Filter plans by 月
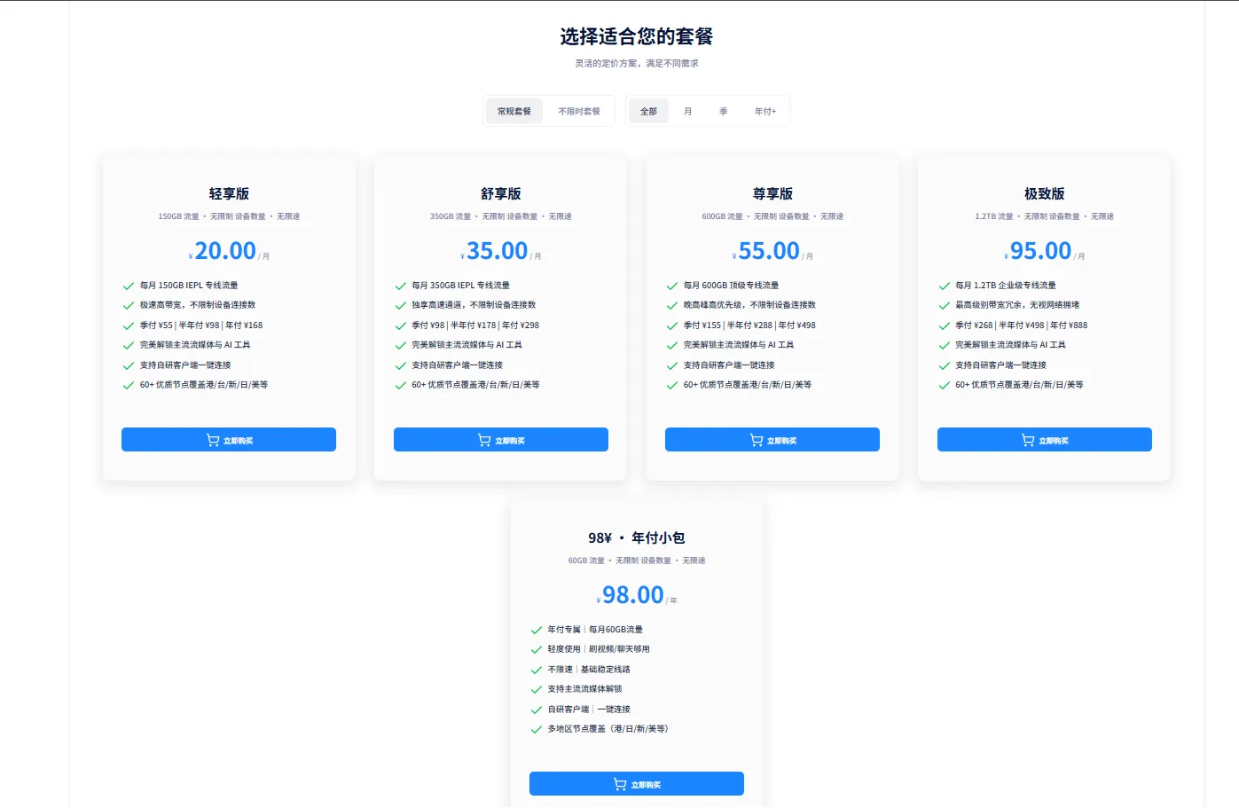The image size is (1239, 808). pyautogui.click(x=687, y=112)
